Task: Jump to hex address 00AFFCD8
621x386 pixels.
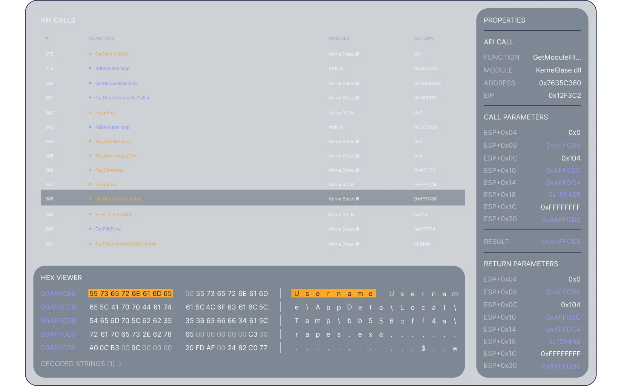Action: [x=58, y=321]
